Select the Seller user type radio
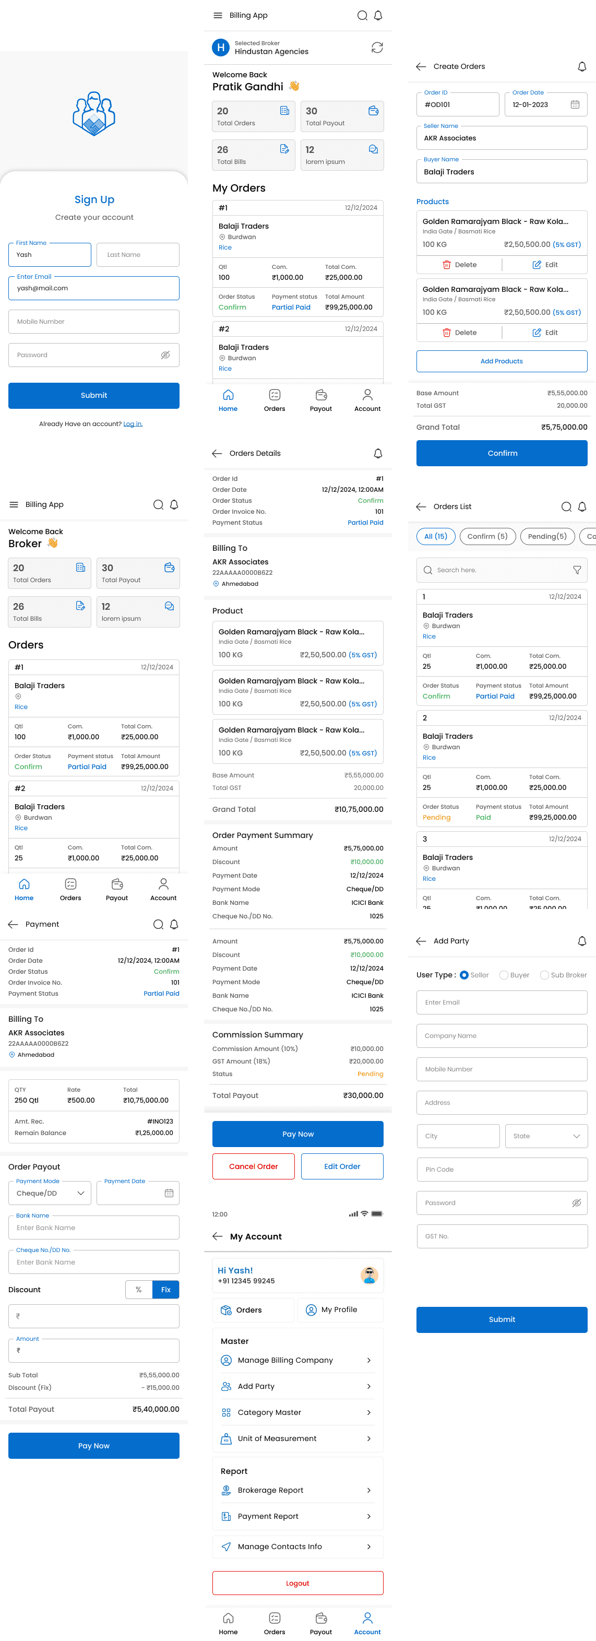596x1641 pixels. pos(464,975)
